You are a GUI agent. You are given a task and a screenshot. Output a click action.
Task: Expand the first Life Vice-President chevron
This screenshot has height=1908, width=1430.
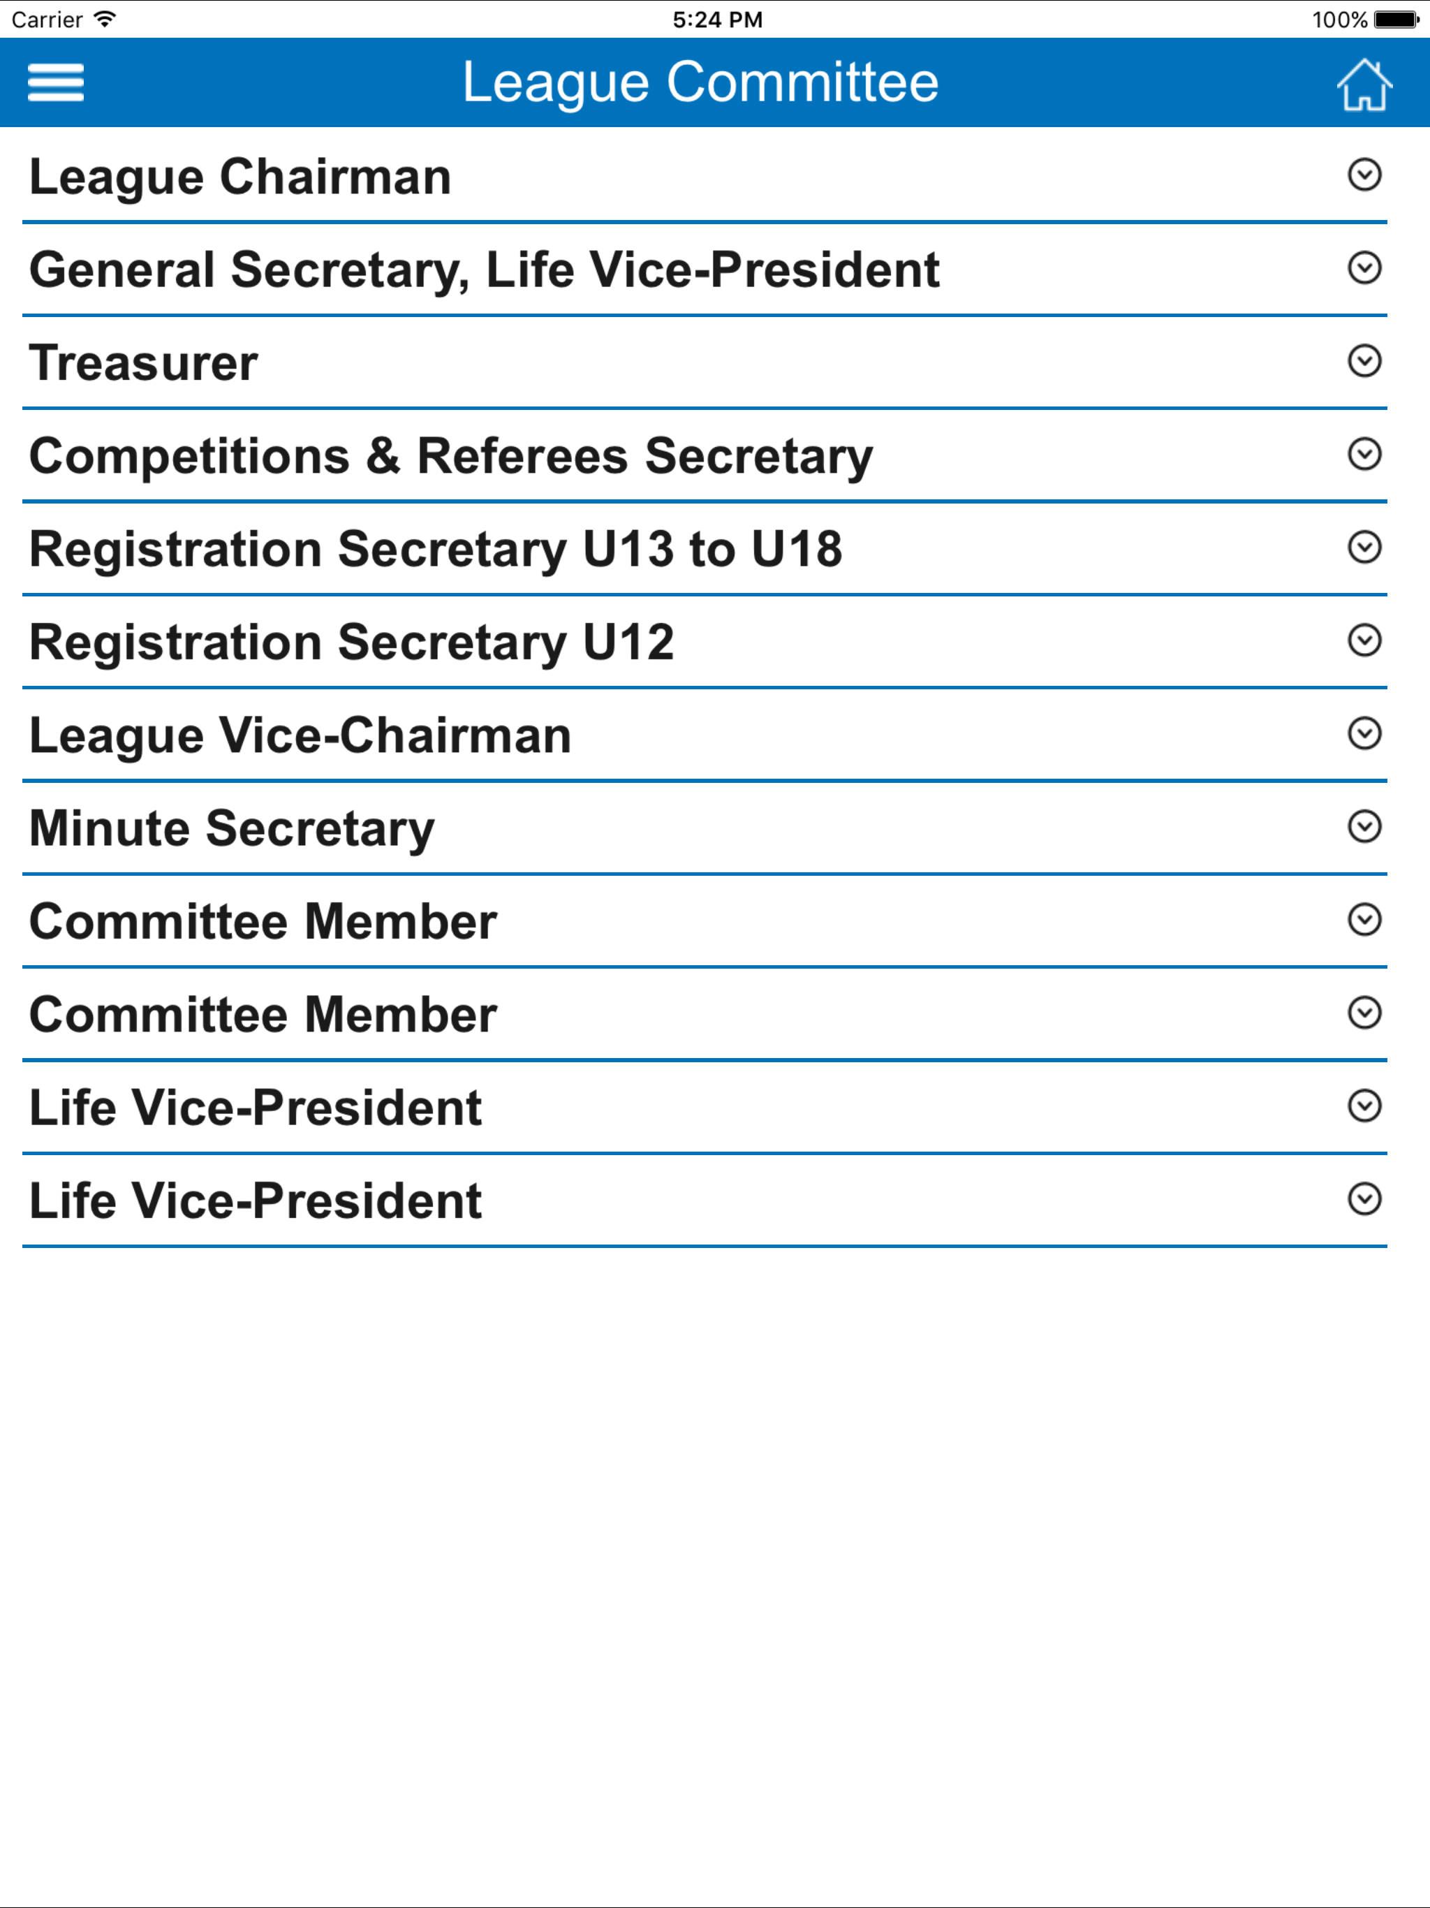pos(1364,1107)
